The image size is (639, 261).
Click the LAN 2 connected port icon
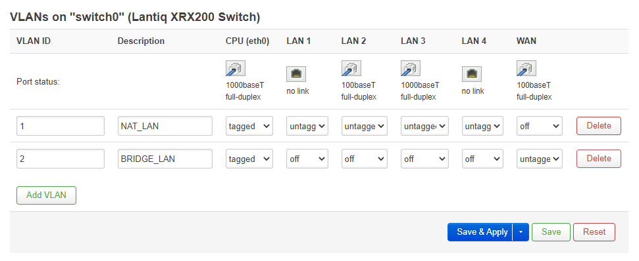coord(351,68)
